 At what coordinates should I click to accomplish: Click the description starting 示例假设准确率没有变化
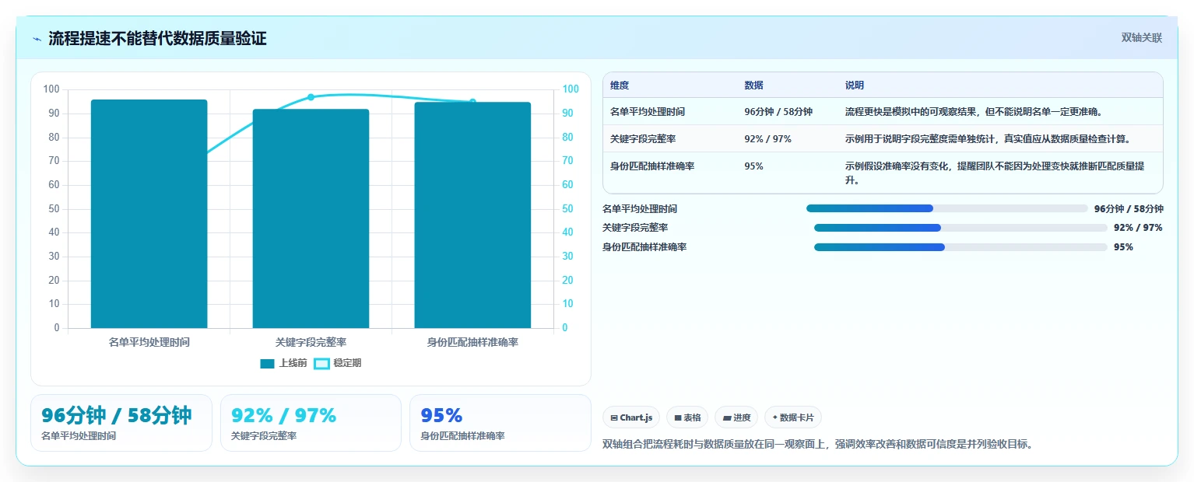click(994, 173)
